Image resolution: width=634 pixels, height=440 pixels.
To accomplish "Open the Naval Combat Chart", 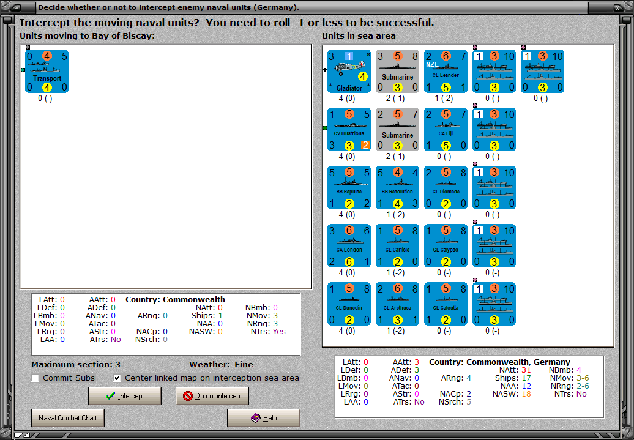I will click(68, 418).
